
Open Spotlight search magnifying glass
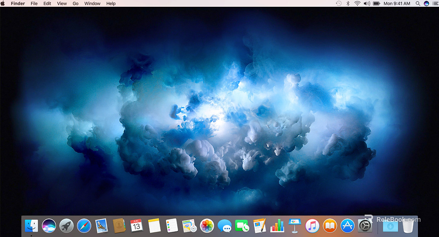[x=418, y=3]
